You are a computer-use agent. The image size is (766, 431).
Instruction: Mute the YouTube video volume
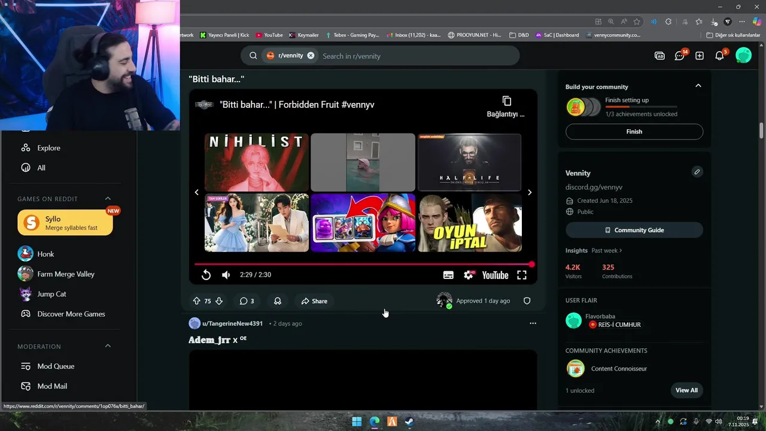pos(226,275)
